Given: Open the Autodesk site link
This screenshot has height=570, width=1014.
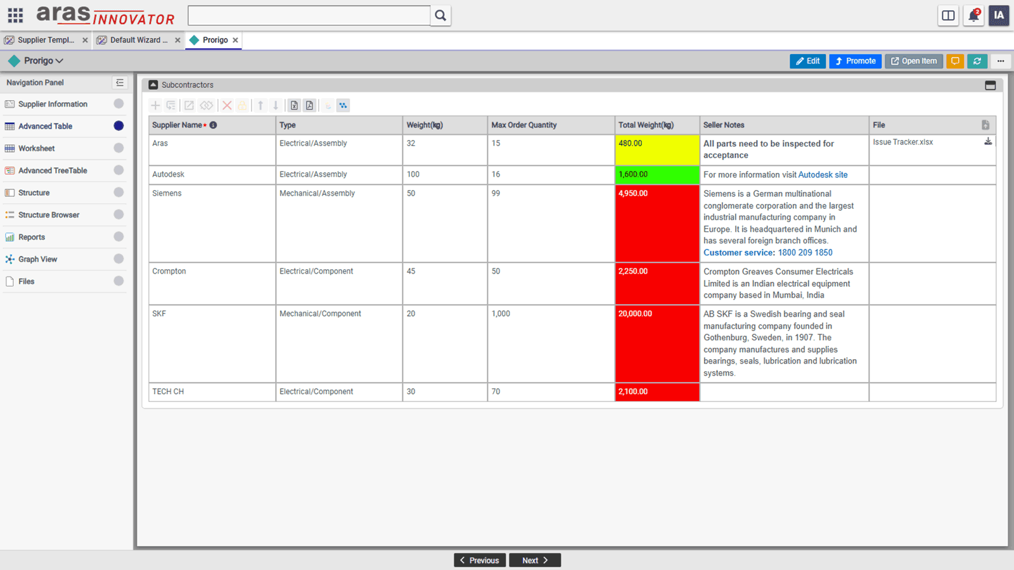Looking at the screenshot, I should tap(823, 175).
